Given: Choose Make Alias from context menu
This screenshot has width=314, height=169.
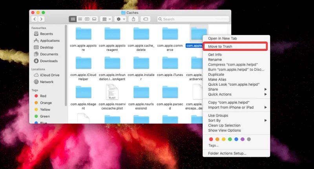Looking at the screenshot, I should (x=236, y=79).
